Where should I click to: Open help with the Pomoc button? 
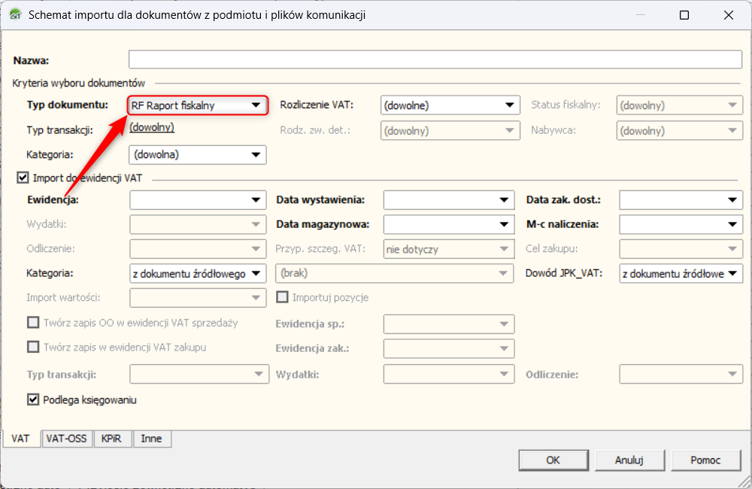[x=705, y=460]
